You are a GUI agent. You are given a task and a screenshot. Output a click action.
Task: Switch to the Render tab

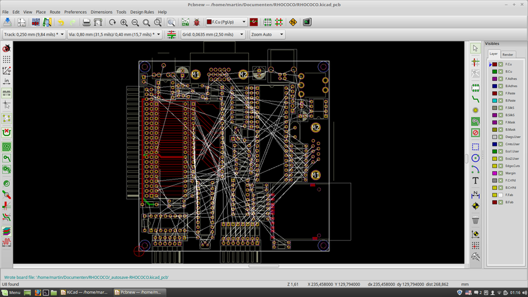[x=508, y=55]
